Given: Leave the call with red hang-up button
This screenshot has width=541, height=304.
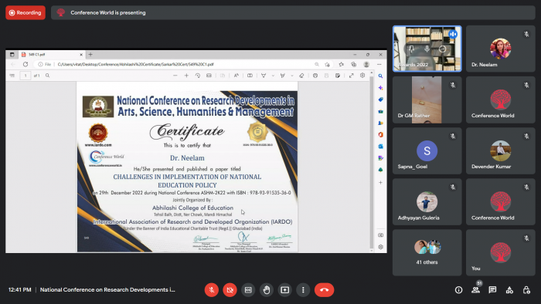Looking at the screenshot, I should click(x=324, y=290).
